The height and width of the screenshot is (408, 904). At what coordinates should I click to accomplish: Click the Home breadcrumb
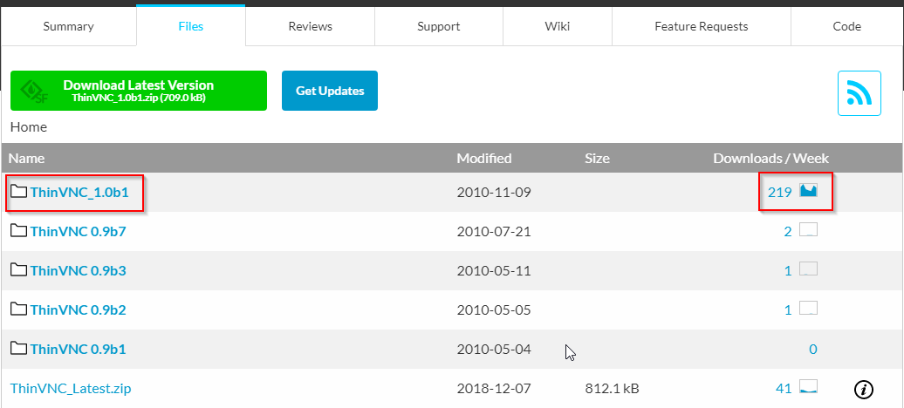pyautogui.click(x=29, y=127)
